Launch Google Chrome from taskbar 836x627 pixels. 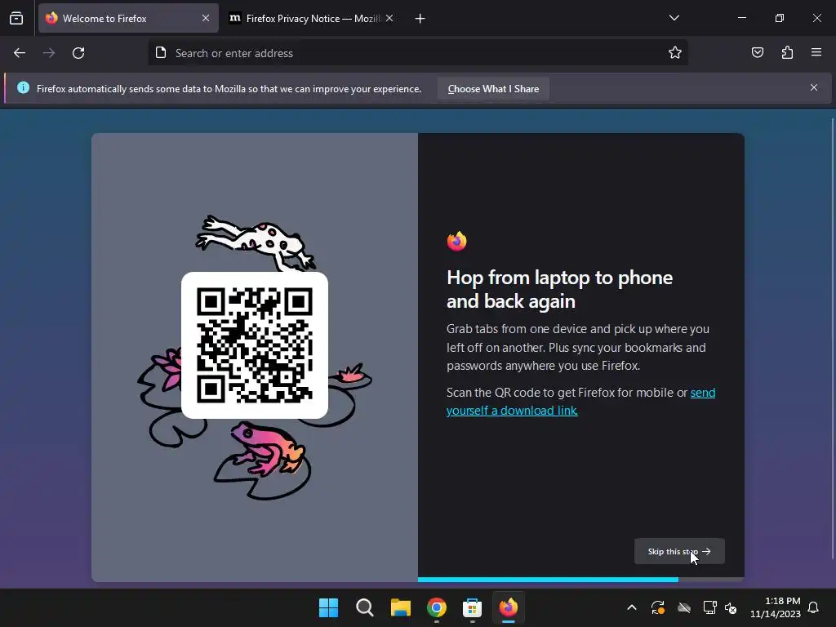click(436, 607)
